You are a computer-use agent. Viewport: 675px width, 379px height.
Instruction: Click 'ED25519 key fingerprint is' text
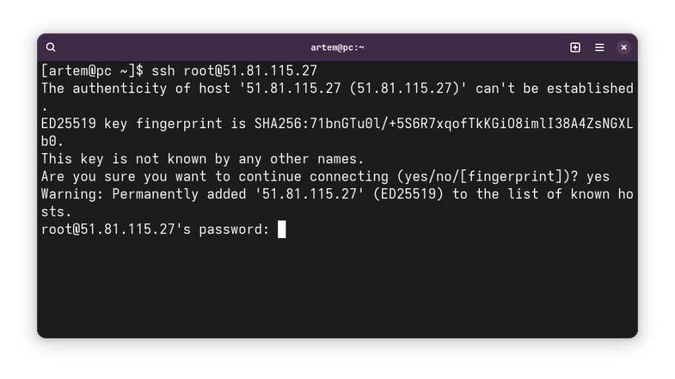143,124
